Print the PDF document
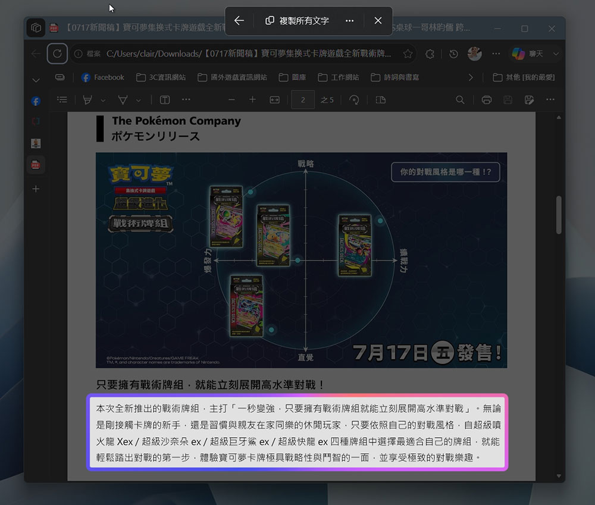Screen dimensions: 595x505 tap(487, 100)
